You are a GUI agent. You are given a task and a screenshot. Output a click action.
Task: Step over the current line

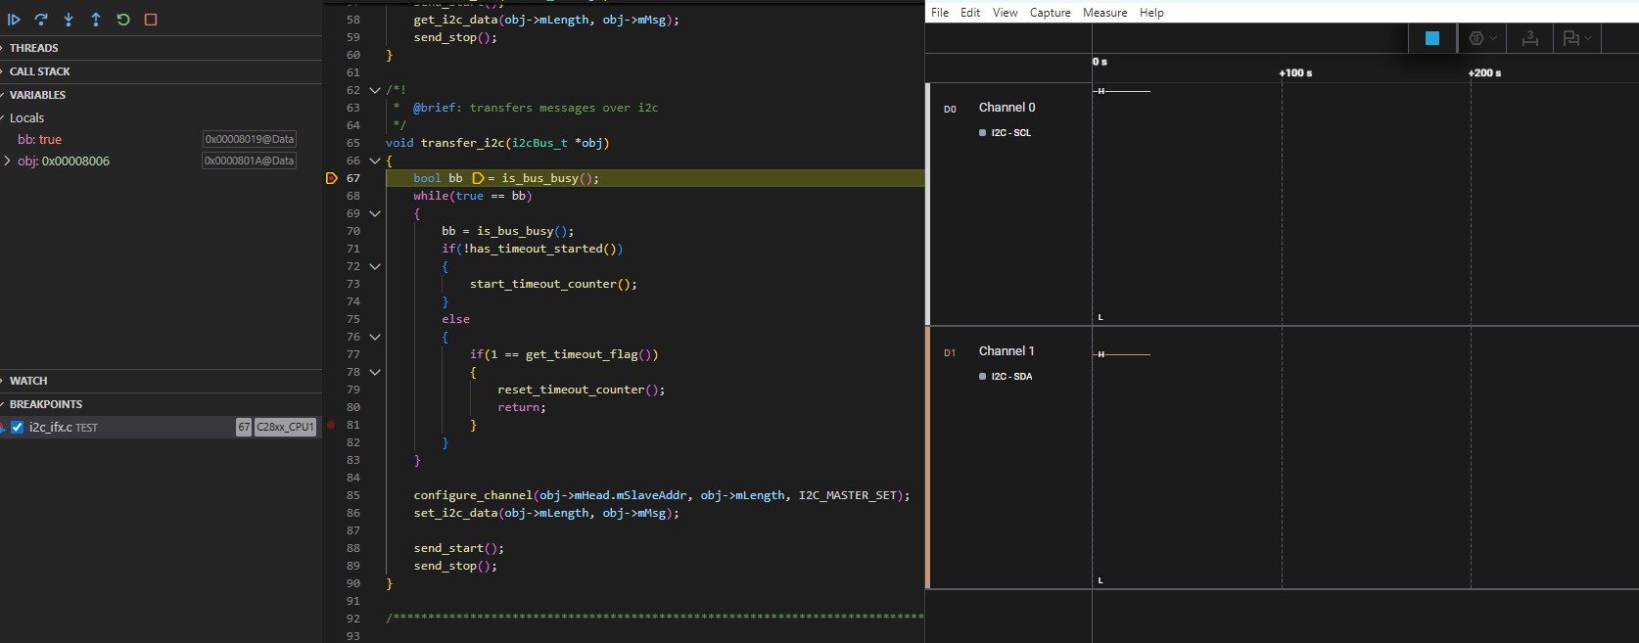pyautogui.click(x=41, y=20)
